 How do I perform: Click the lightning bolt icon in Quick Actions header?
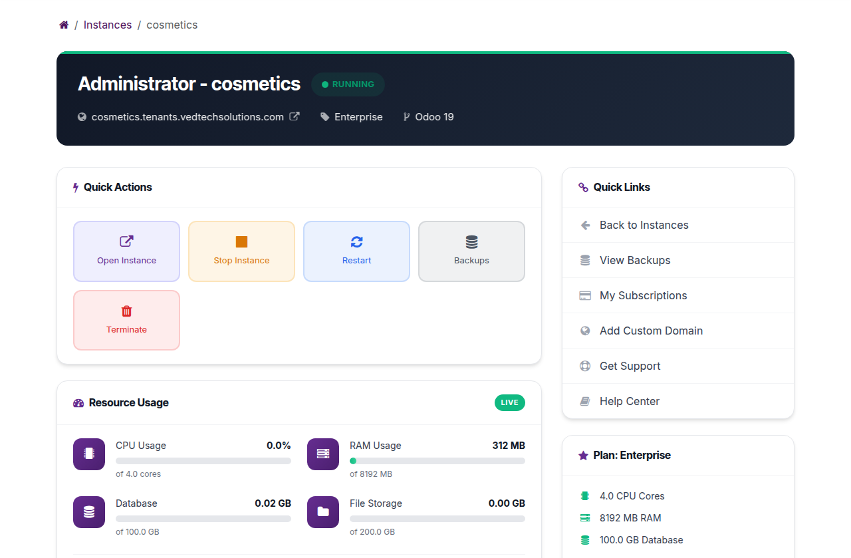point(76,188)
